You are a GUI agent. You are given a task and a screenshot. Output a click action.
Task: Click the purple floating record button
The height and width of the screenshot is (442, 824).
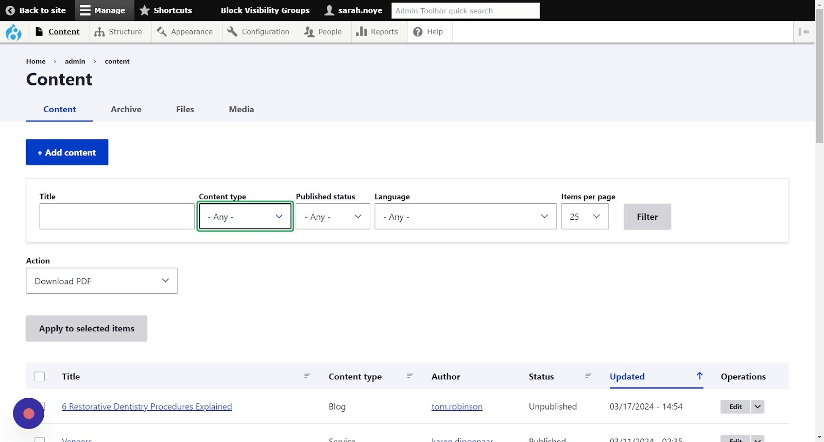click(x=29, y=413)
